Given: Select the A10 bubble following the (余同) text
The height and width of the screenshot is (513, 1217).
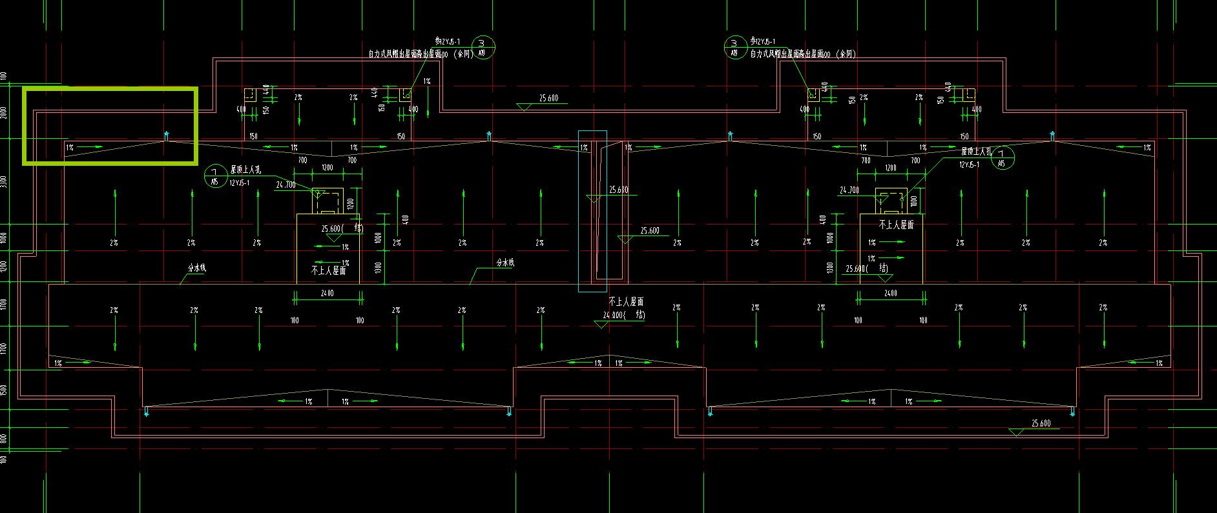Looking at the screenshot, I should click(483, 48).
